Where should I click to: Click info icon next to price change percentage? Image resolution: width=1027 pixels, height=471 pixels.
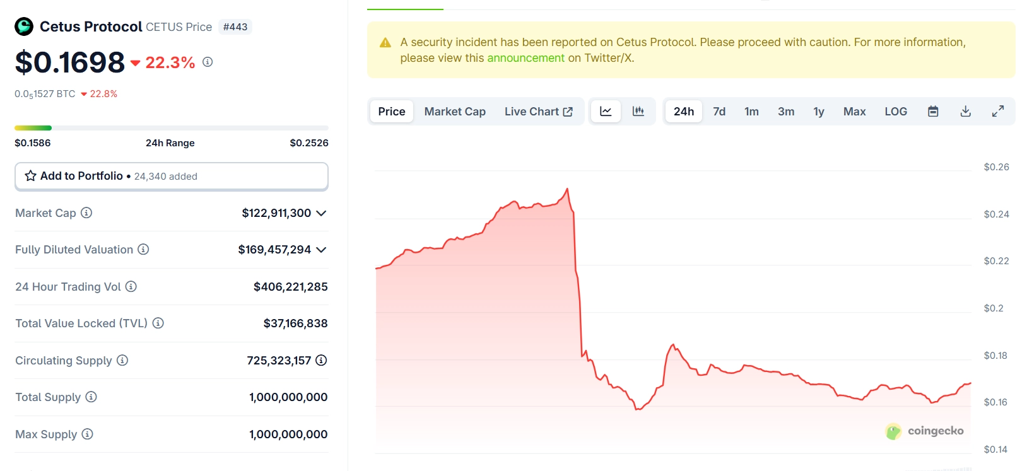pos(208,62)
